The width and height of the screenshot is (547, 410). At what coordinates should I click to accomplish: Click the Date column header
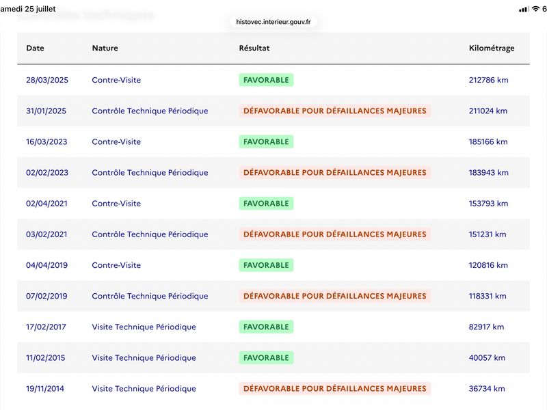36,48
